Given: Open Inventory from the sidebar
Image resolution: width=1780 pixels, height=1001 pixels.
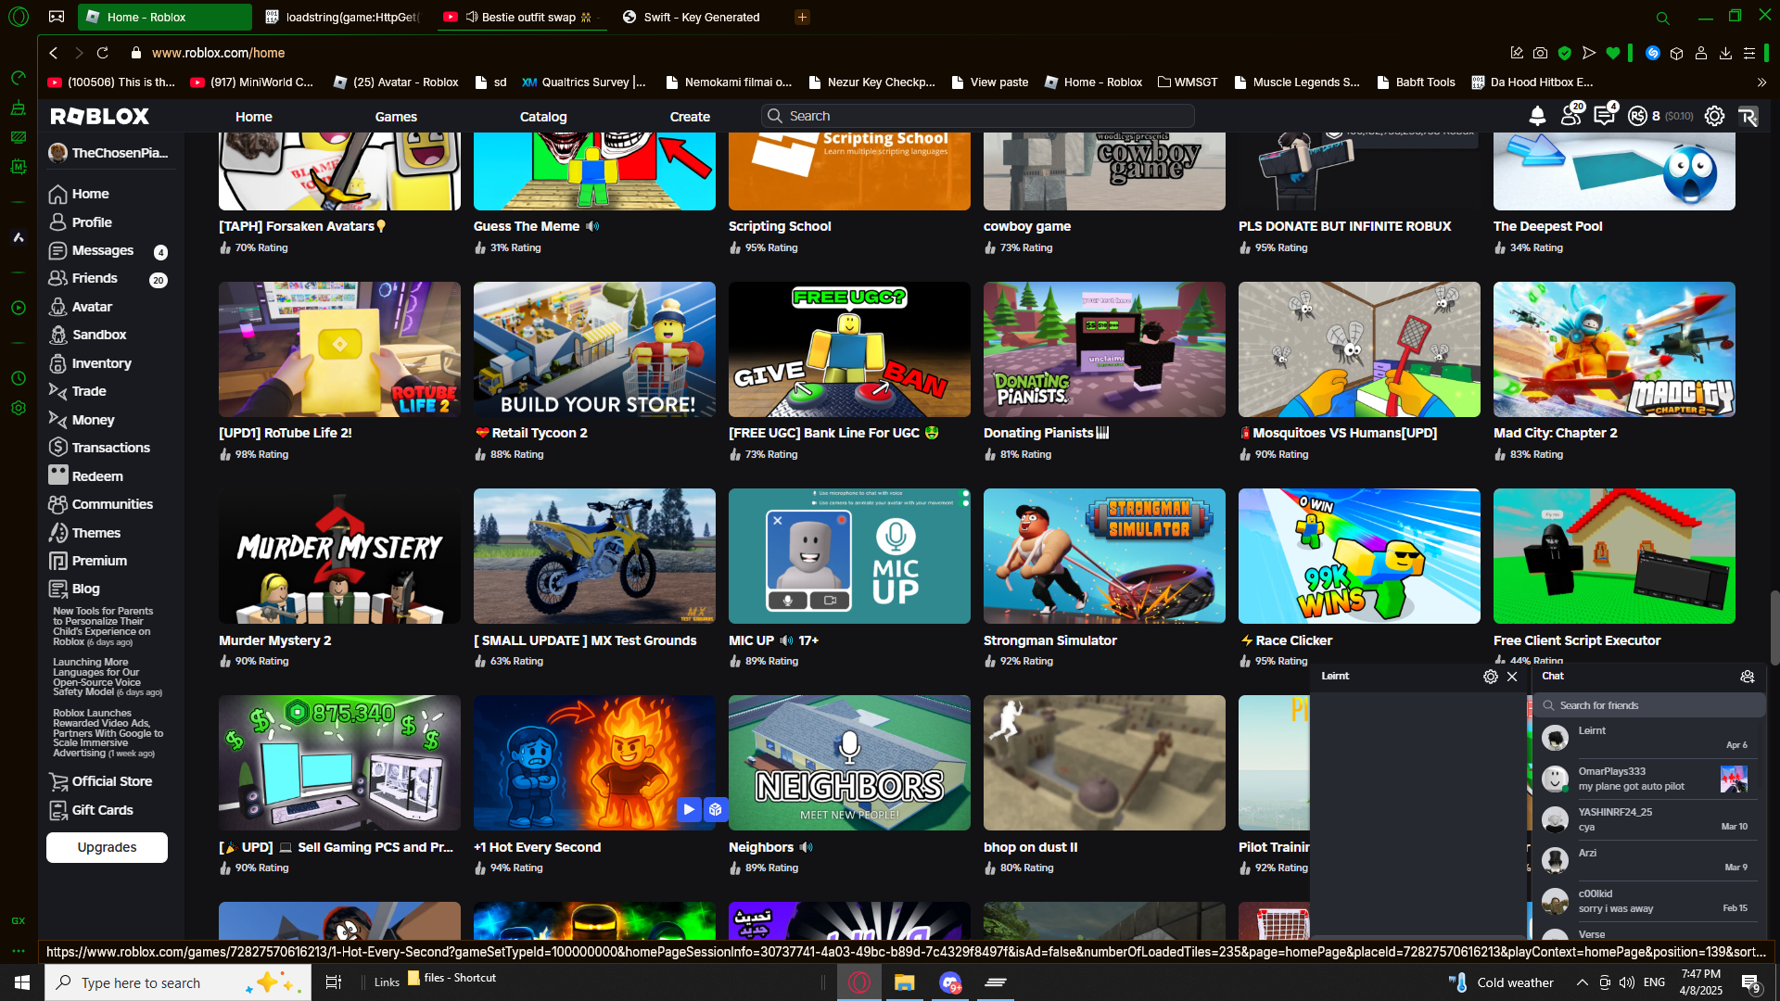Looking at the screenshot, I should (101, 363).
